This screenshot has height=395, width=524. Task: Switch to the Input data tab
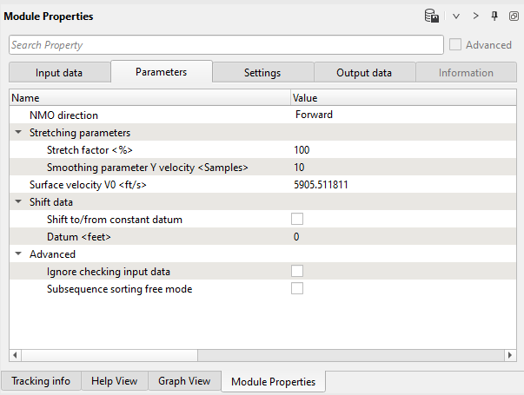click(59, 73)
